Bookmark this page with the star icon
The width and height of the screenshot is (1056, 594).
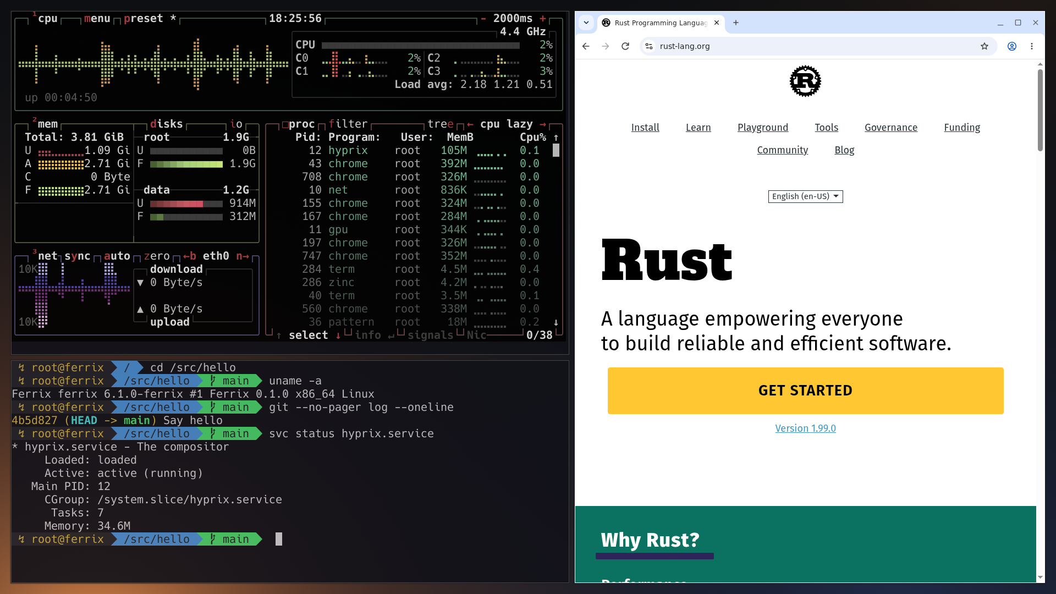click(x=985, y=46)
